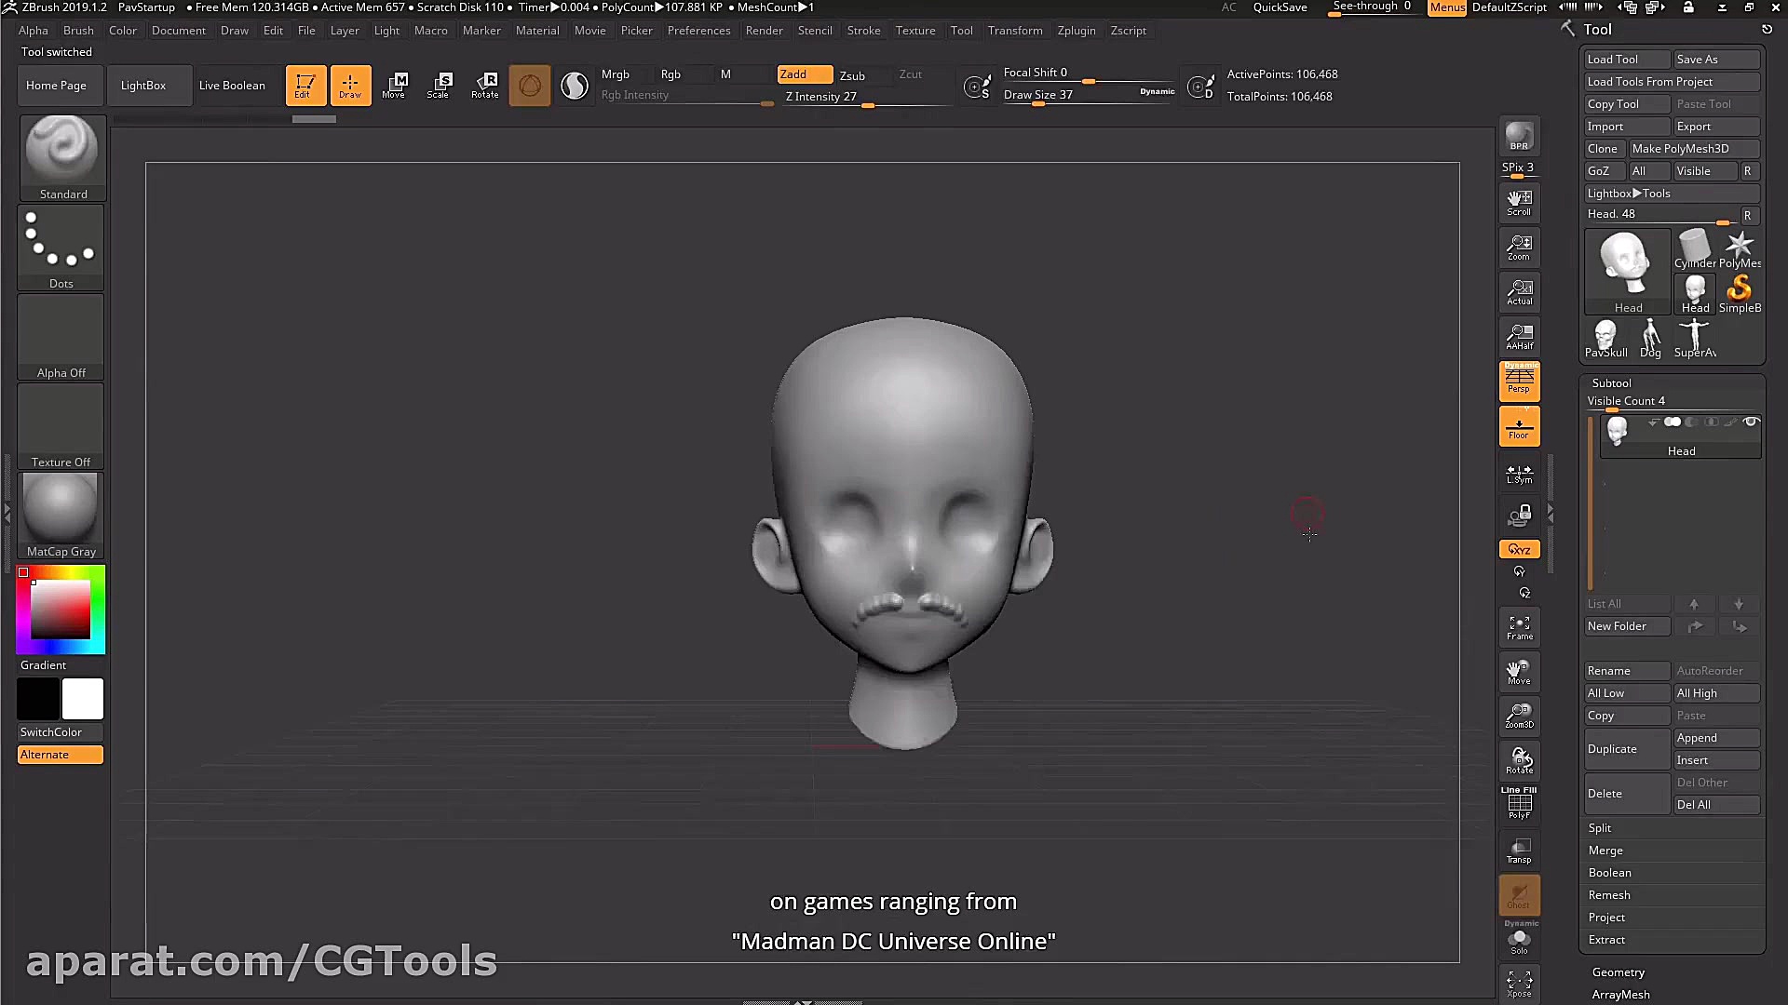Toggle Head subtool eye visibility
The height and width of the screenshot is (1005, 1788).
[x=1751, y=422]
